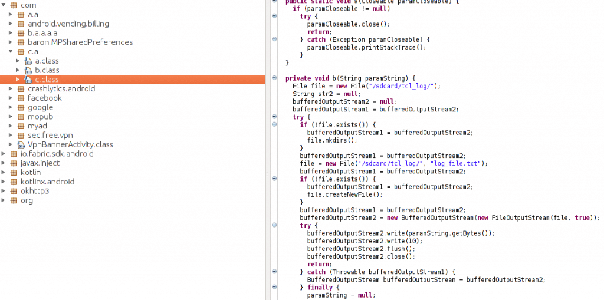Click the a.a package icon
The width and height of the screenshot is (604, 300).
pos(21,15)
